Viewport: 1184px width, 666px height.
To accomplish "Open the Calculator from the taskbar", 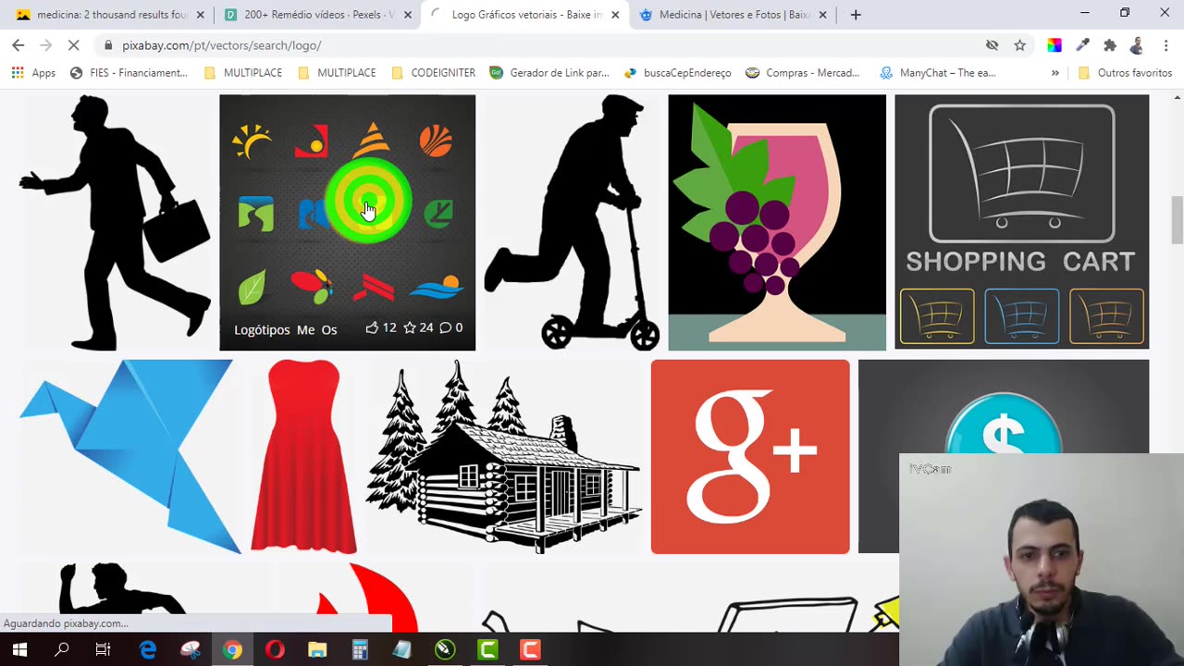I will (360, 649).
